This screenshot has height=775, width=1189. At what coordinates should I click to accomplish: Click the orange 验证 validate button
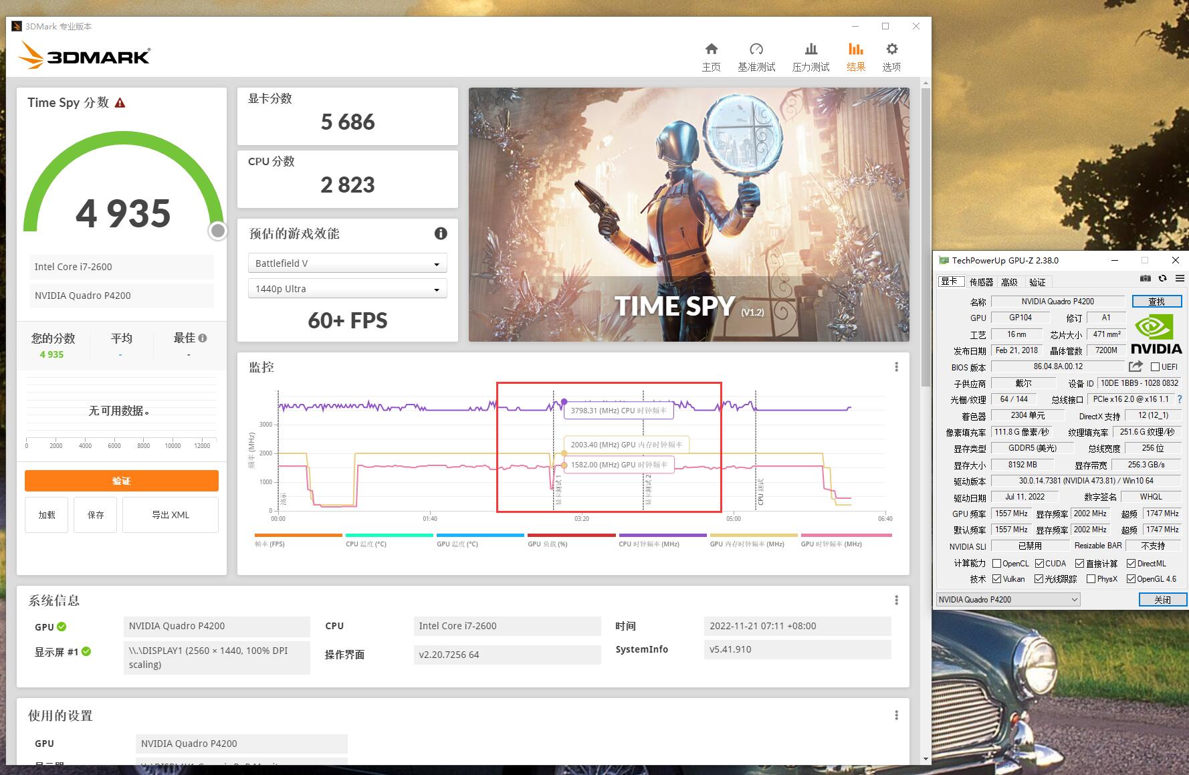122,481
